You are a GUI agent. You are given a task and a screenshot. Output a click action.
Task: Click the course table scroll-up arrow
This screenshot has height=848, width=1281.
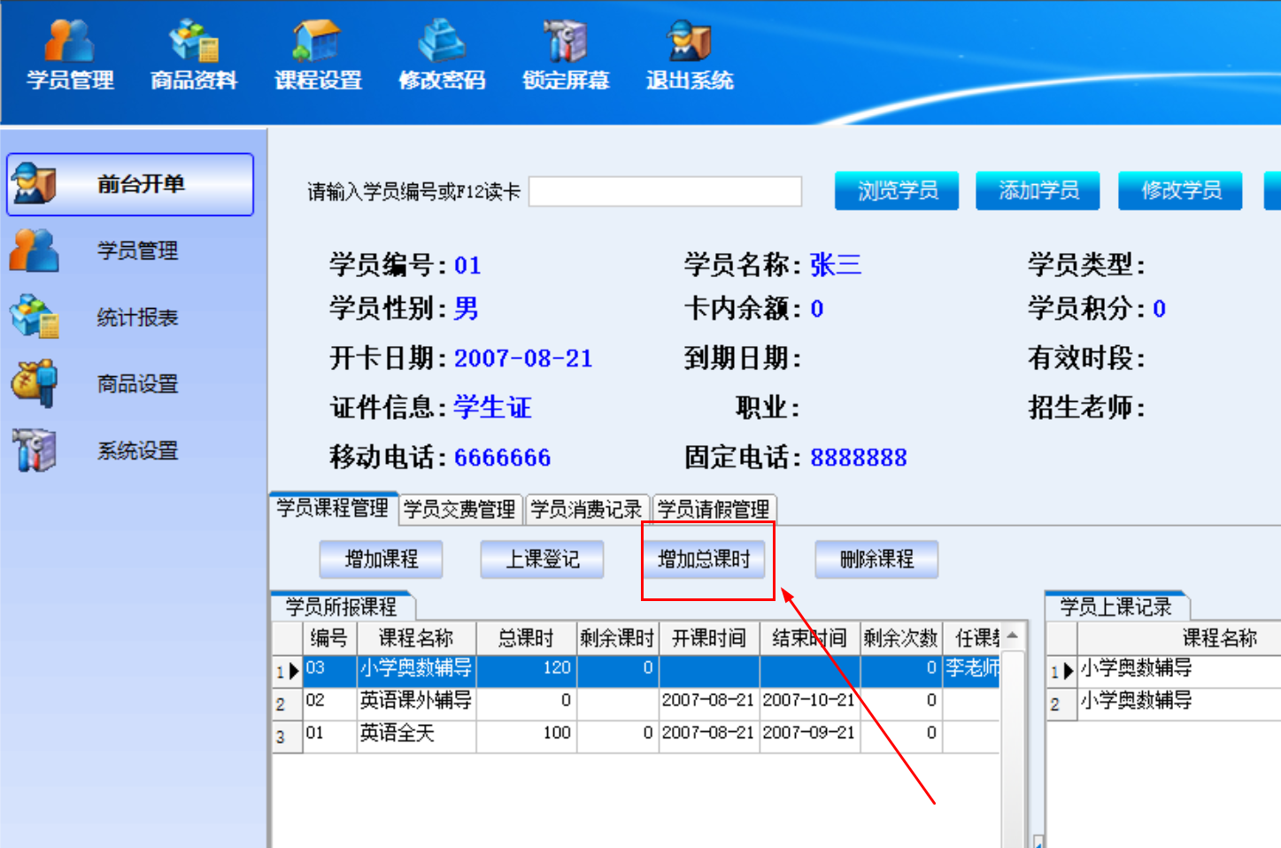[1013, 636]
